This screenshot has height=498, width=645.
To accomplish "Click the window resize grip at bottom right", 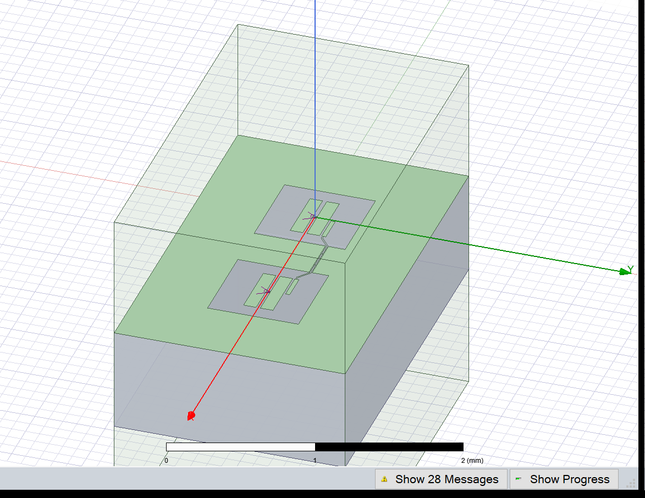I will click(x=630, y=484).
